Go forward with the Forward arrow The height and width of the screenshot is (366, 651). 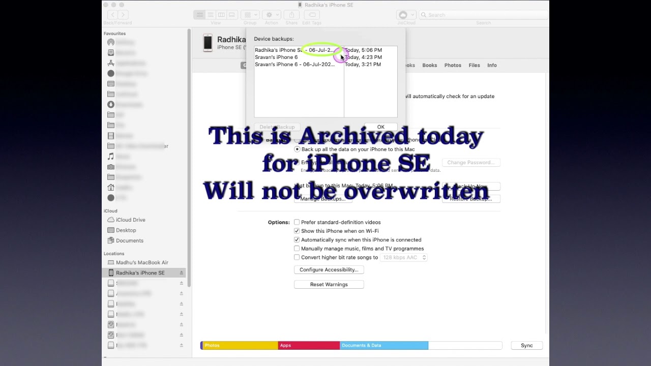pyautogui.click(x=123, y=15)
